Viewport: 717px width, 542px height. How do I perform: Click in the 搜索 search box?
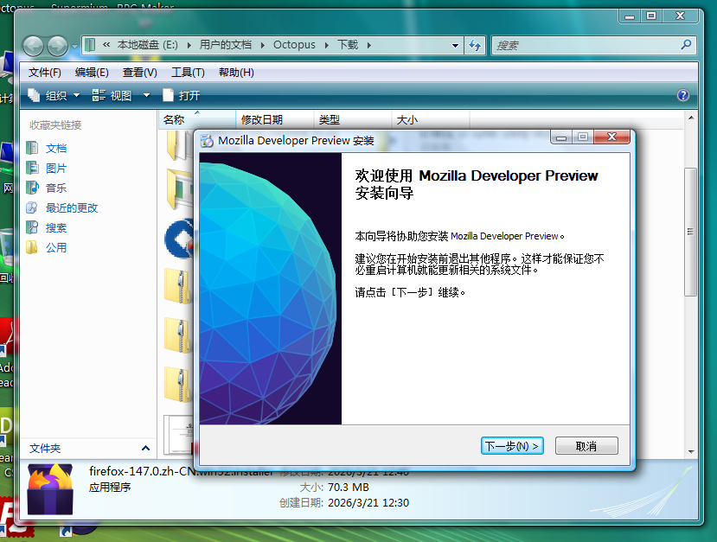tap(588, 46)
